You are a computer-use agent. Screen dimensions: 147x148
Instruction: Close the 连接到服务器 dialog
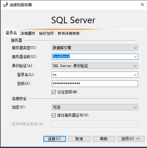[x=142, y=5]
